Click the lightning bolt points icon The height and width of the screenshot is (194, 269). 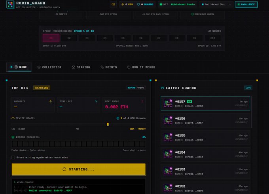point(123,4)
